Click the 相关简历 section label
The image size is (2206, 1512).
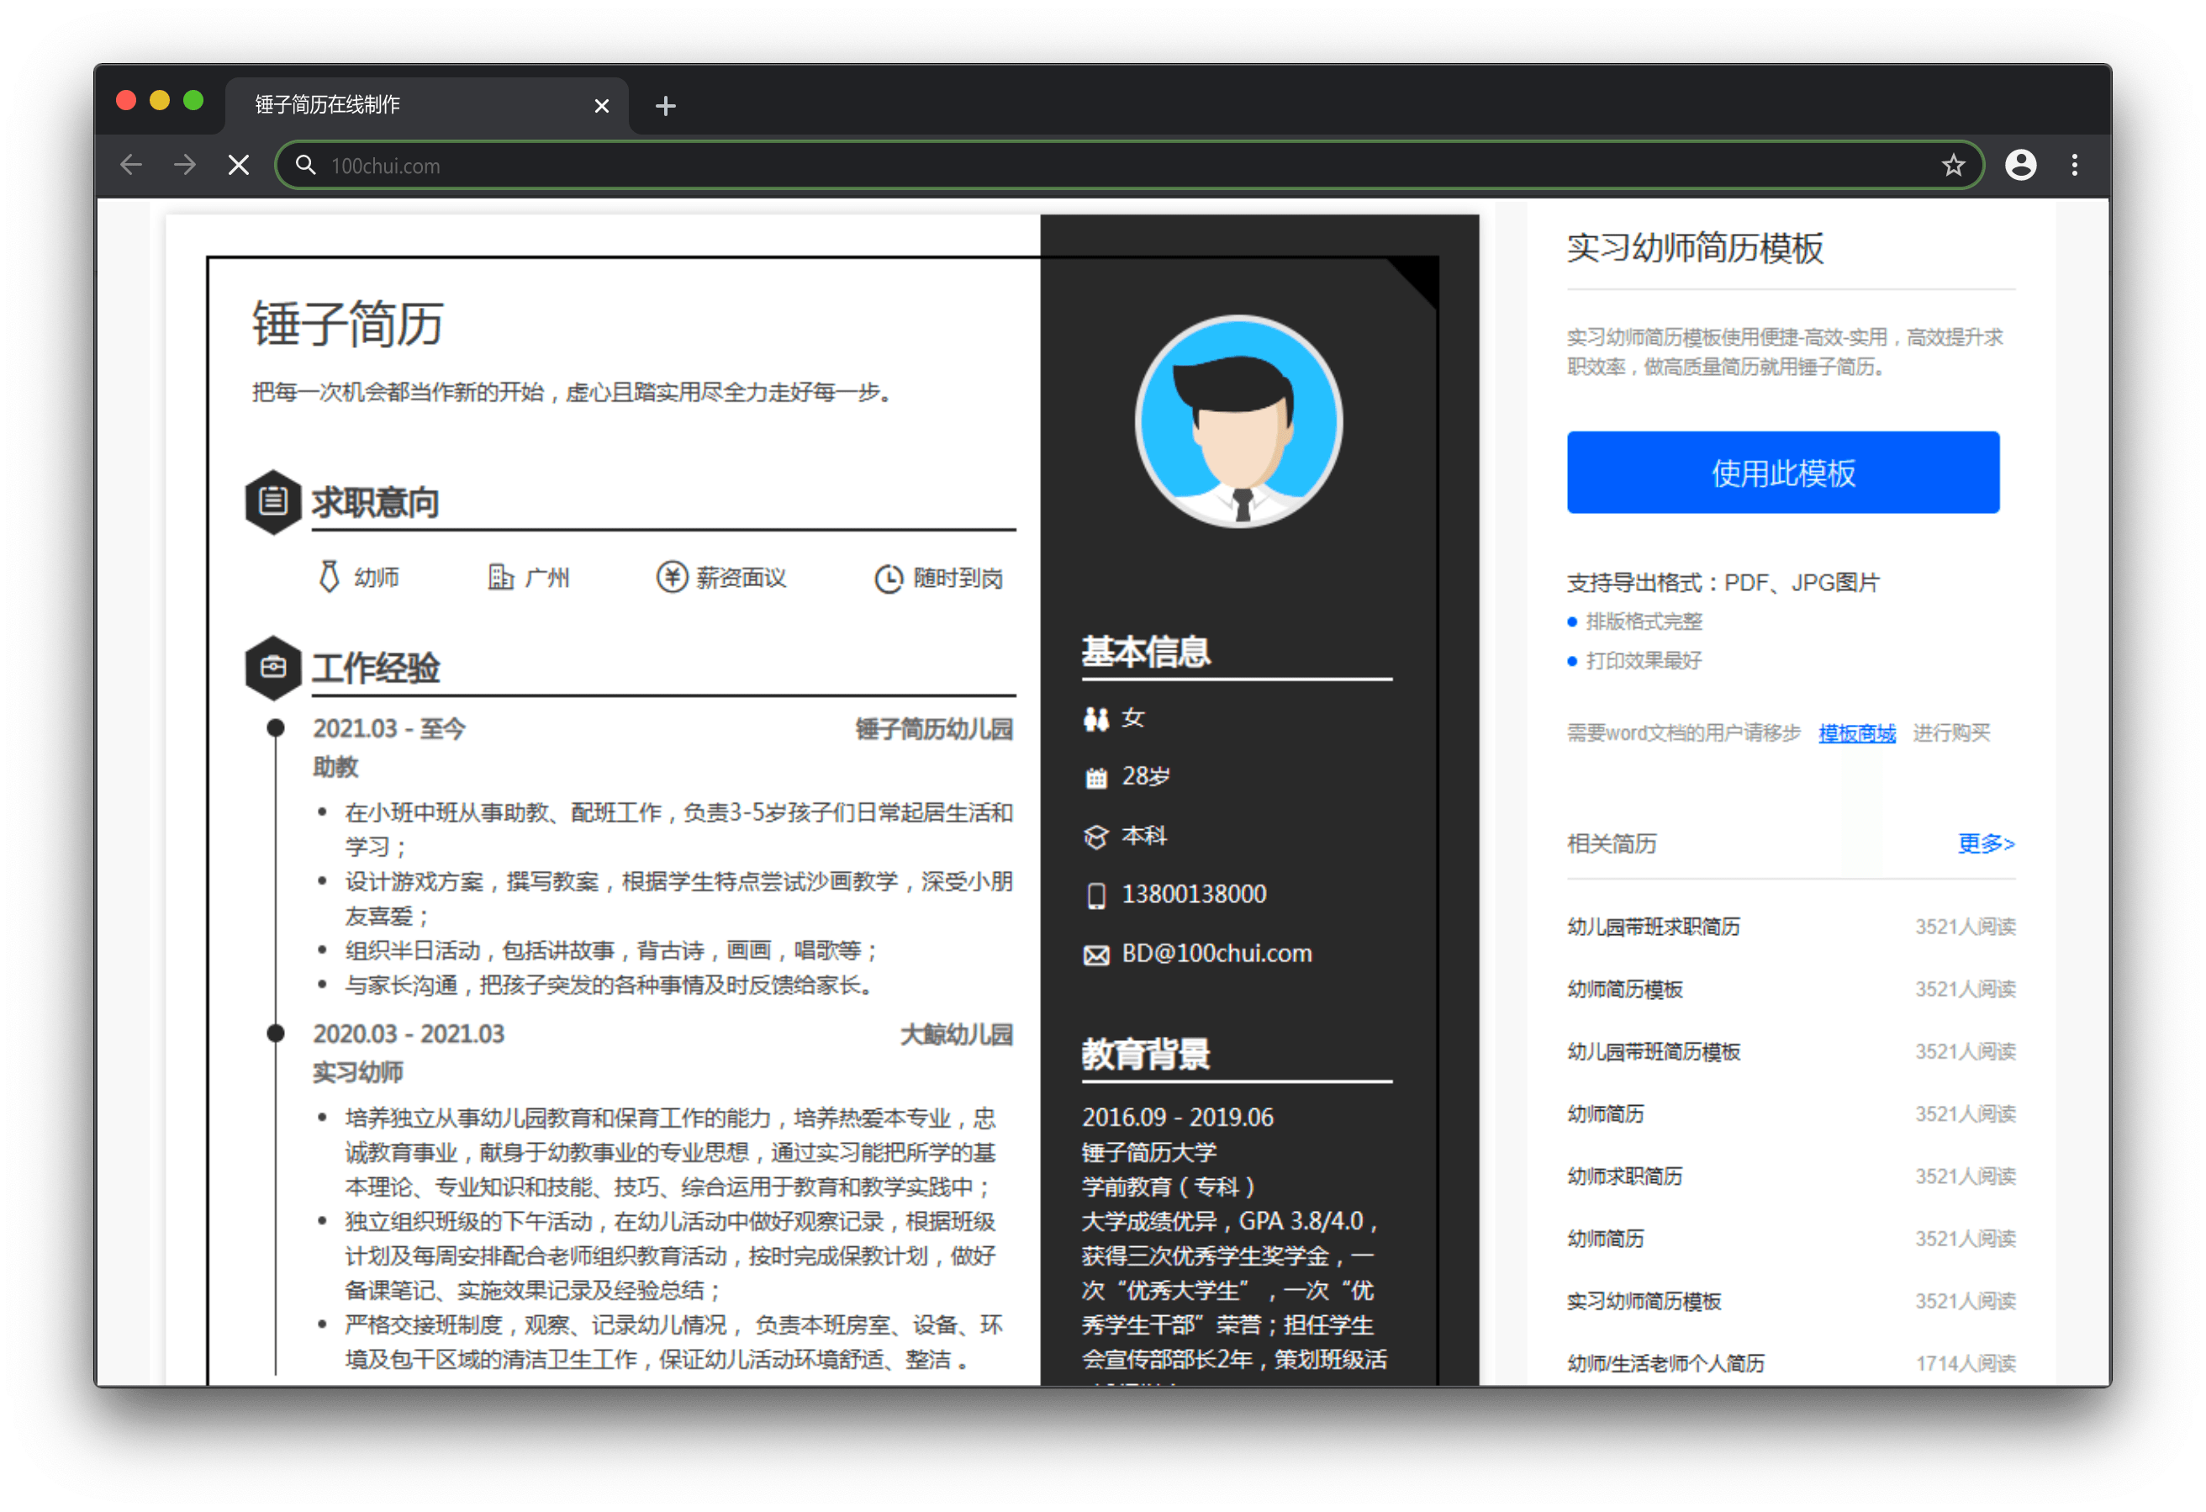1611,843
